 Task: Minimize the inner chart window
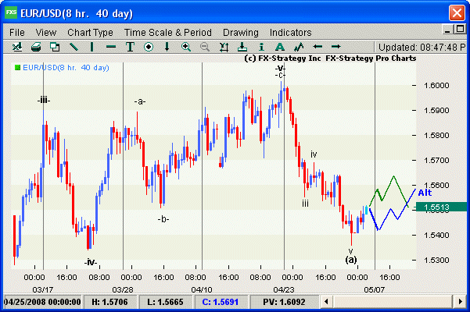tap(447, 30)
